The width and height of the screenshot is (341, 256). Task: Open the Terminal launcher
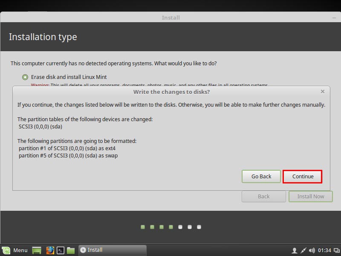(61, 250)
